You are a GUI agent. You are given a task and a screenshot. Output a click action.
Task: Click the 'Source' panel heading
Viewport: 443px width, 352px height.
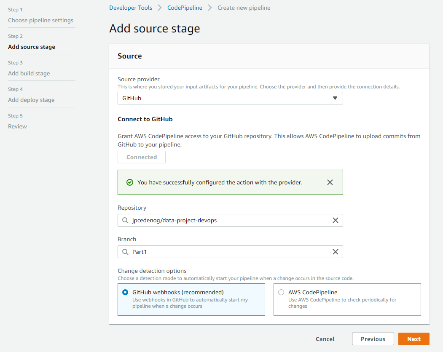pyautogui.click(x=130, y=56)
